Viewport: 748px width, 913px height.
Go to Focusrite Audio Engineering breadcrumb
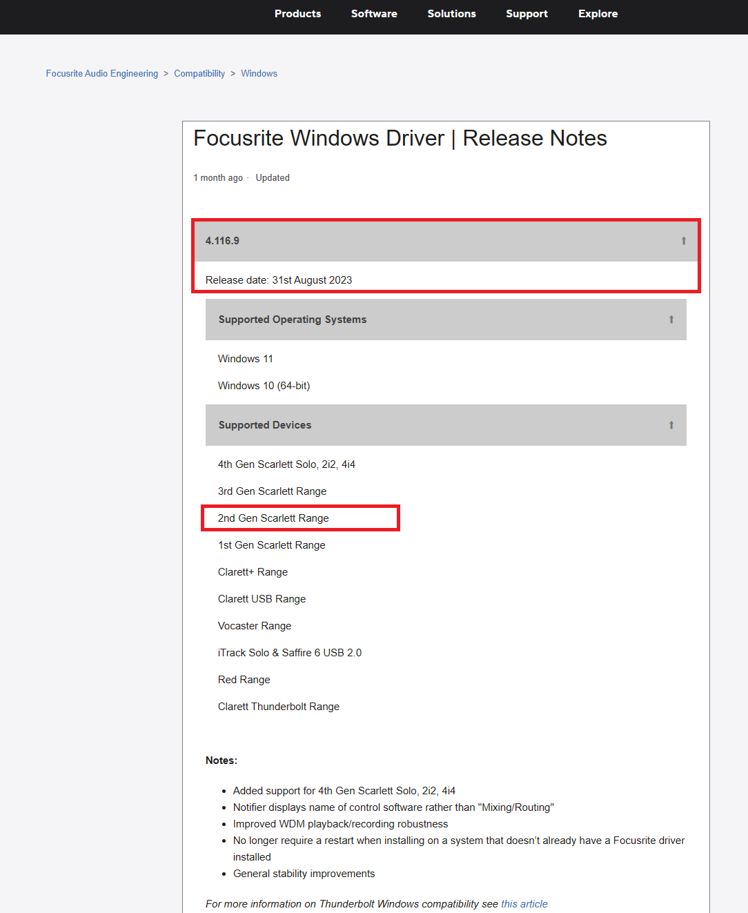(102, 73)
